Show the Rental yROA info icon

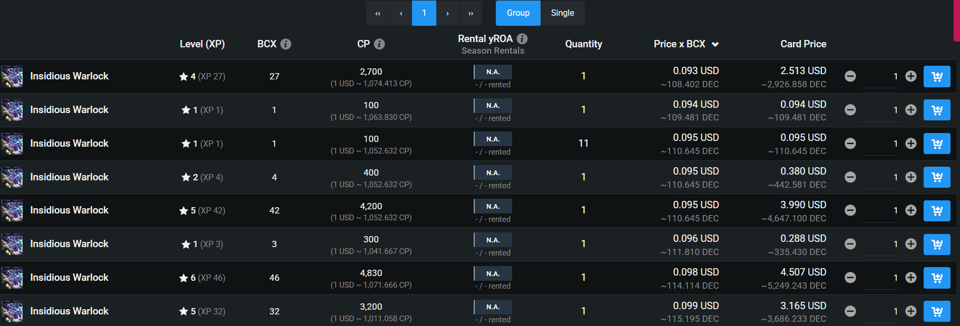[x=522, y=38]
